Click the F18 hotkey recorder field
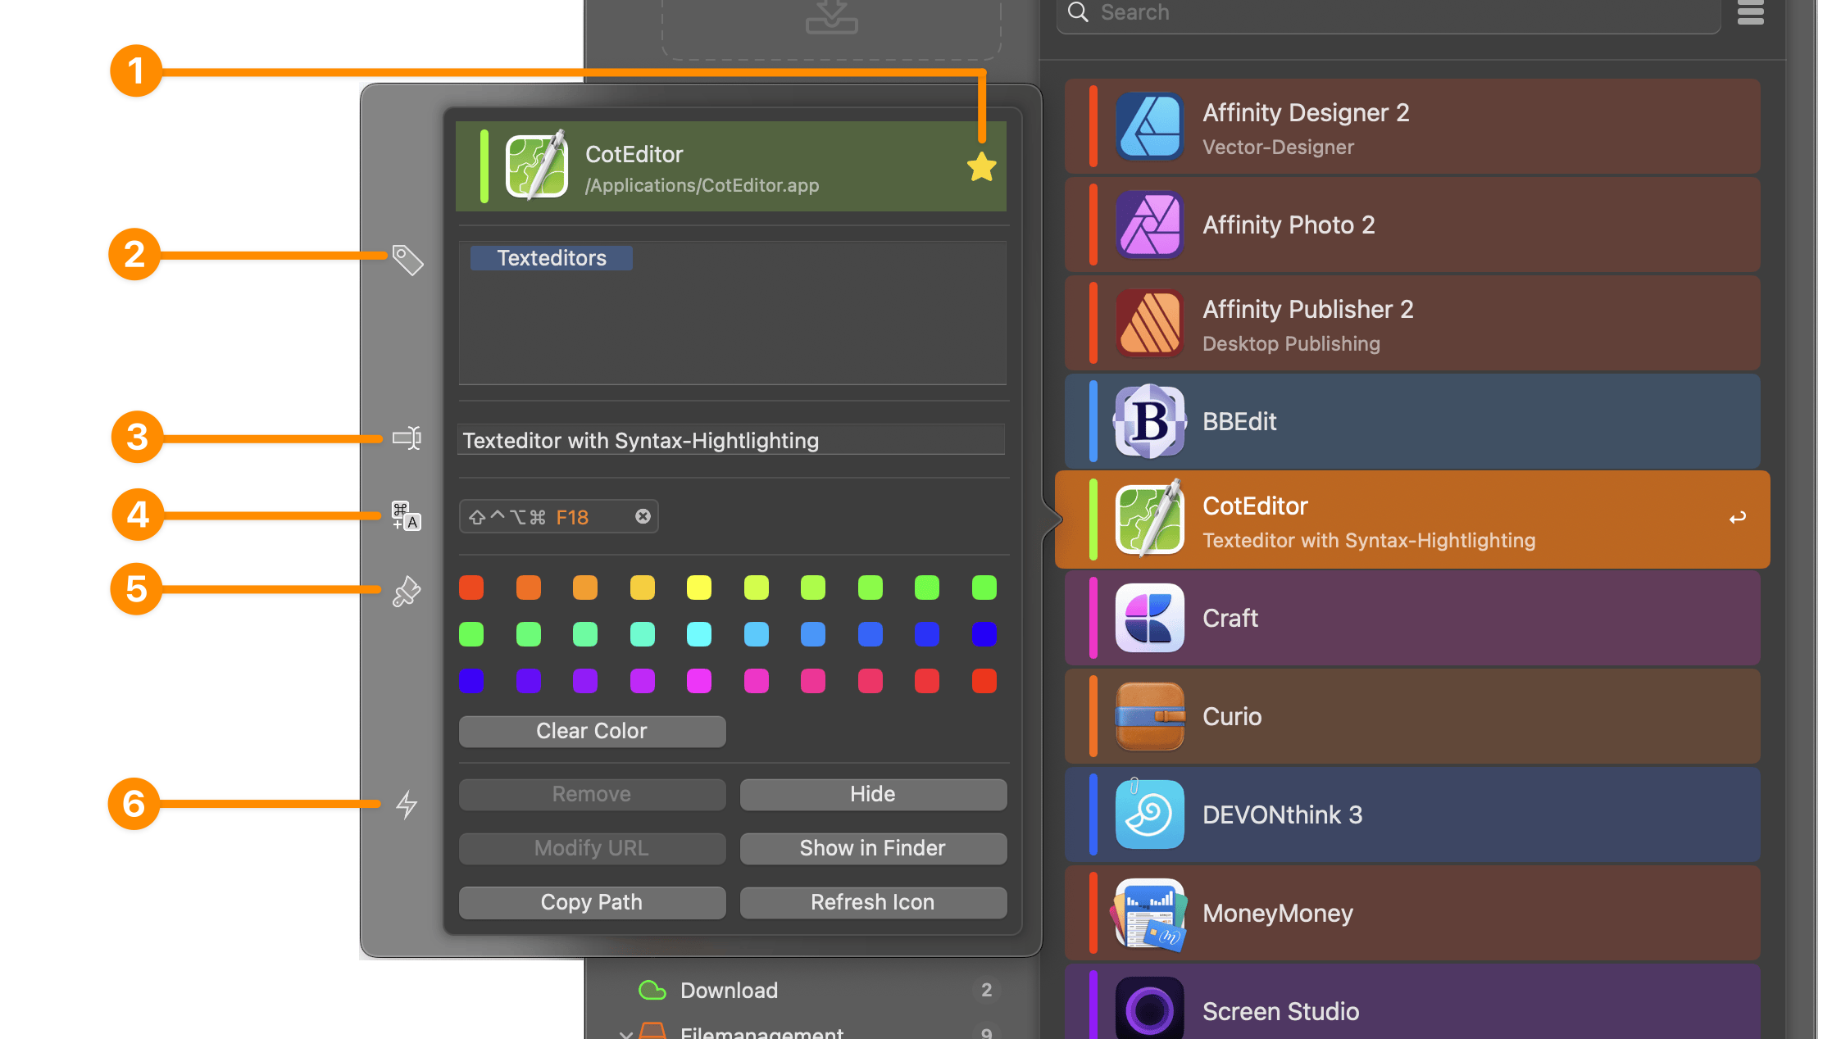1841x1039 pixels. tap(558, 517)
